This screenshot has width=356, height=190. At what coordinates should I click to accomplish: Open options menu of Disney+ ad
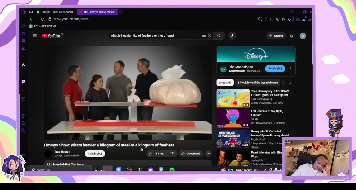[x=290, y=69]
